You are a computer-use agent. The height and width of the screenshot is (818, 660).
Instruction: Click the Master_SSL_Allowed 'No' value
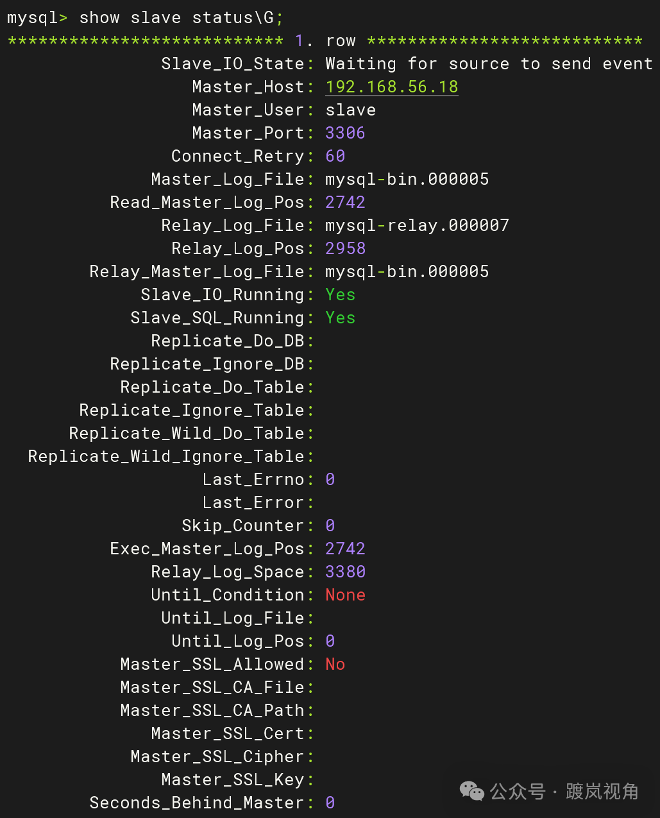[335, 664]
